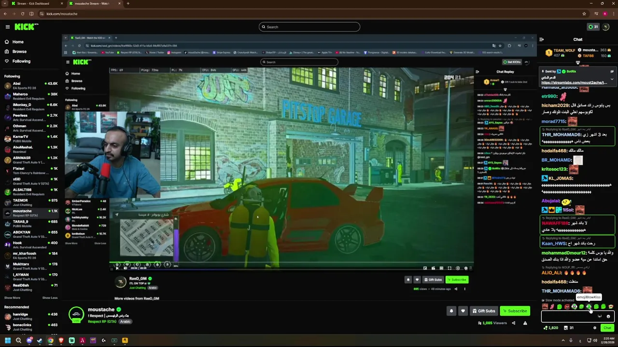Select the moustache Stream browser tab
This screenshot has height=347, width=618.
95,3
